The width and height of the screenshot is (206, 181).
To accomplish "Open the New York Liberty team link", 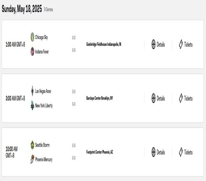I will click(44, 106).
